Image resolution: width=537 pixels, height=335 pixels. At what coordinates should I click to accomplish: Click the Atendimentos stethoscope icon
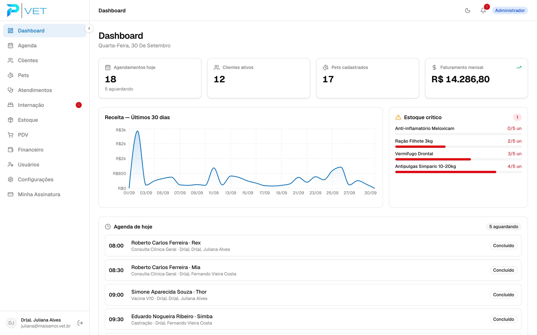coord(11,90)
